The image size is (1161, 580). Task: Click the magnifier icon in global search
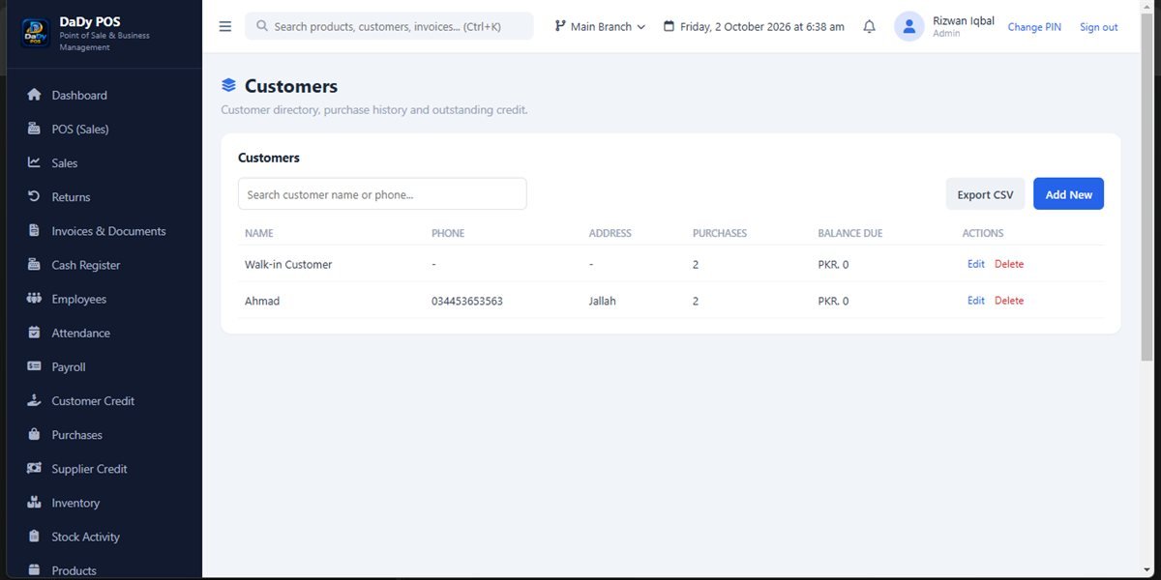pos(261,26)
